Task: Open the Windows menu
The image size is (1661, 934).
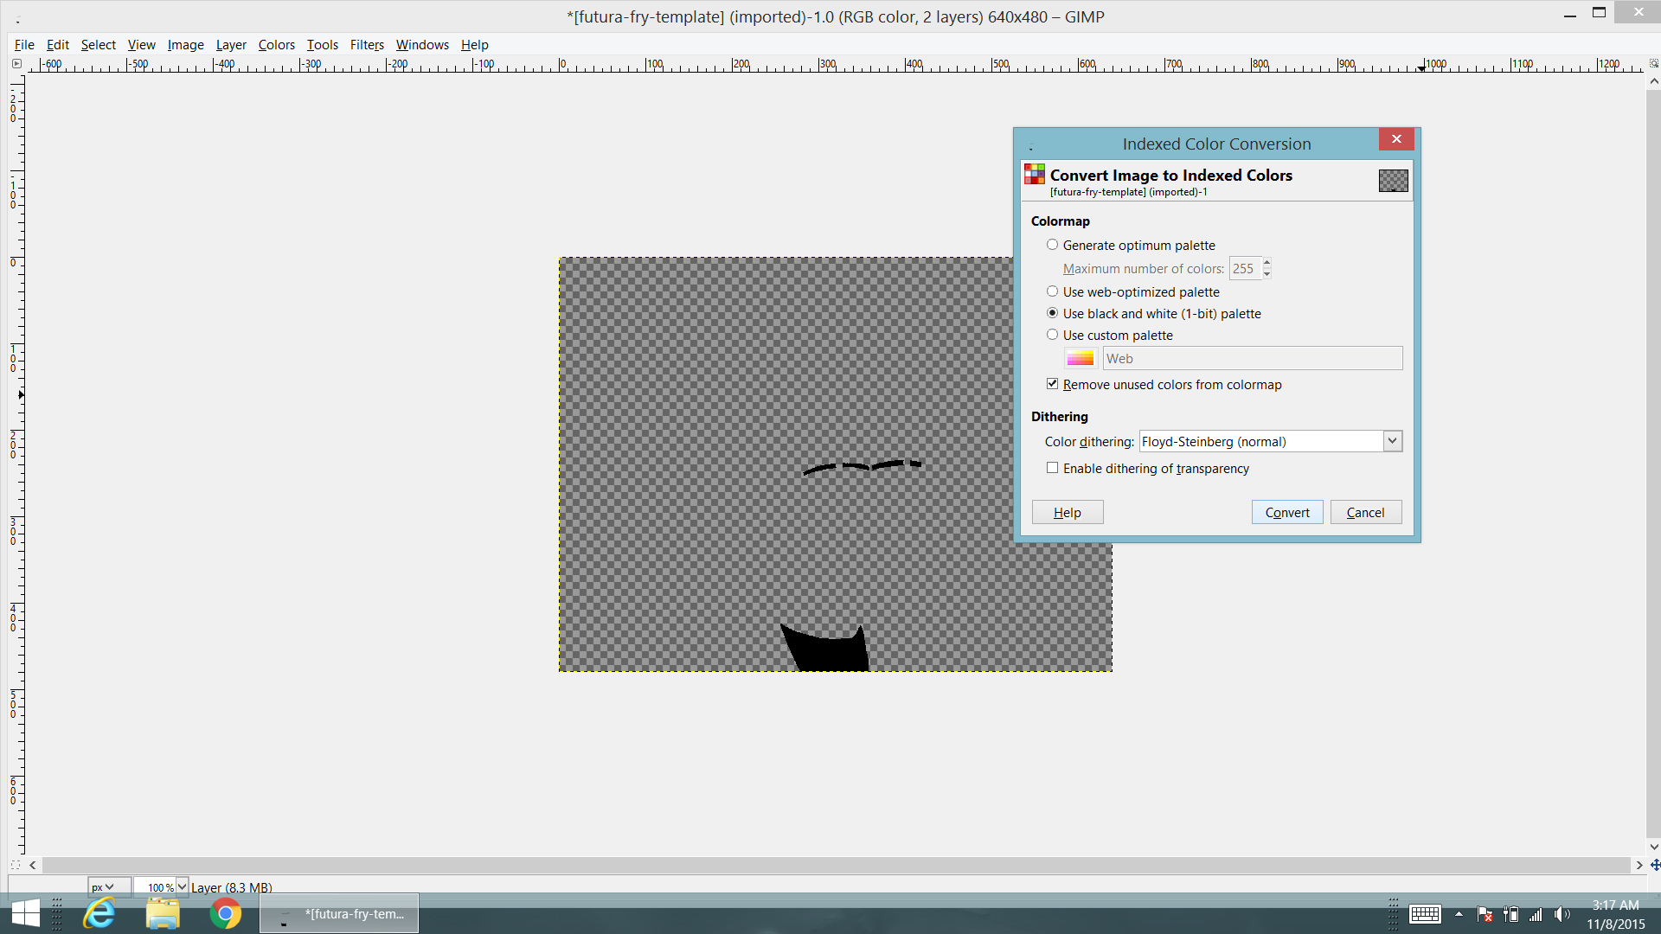Action: pos(422,45)
